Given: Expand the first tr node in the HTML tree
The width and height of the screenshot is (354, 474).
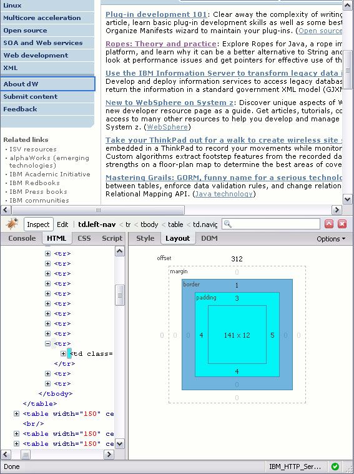Looking at the screenshot, I should pos(47,254).
